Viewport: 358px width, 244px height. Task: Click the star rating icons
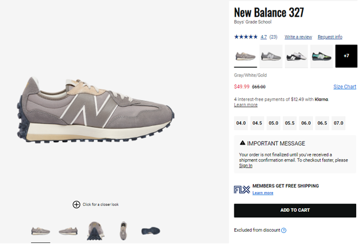246,37
